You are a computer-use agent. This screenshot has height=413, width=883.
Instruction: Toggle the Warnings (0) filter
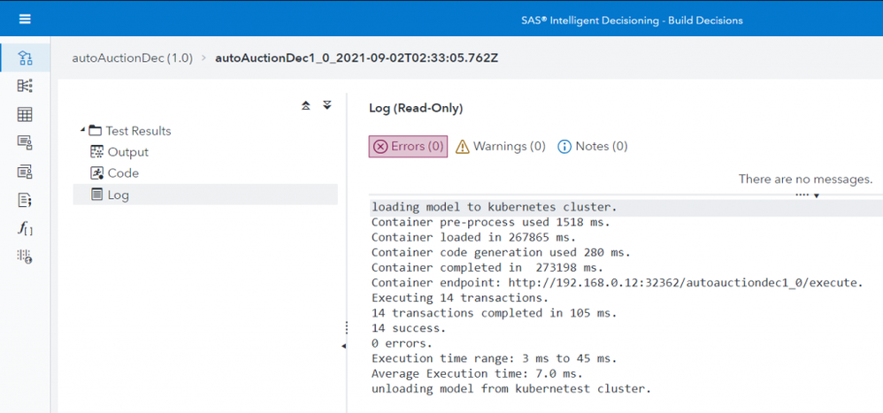[x=501, y=146]
